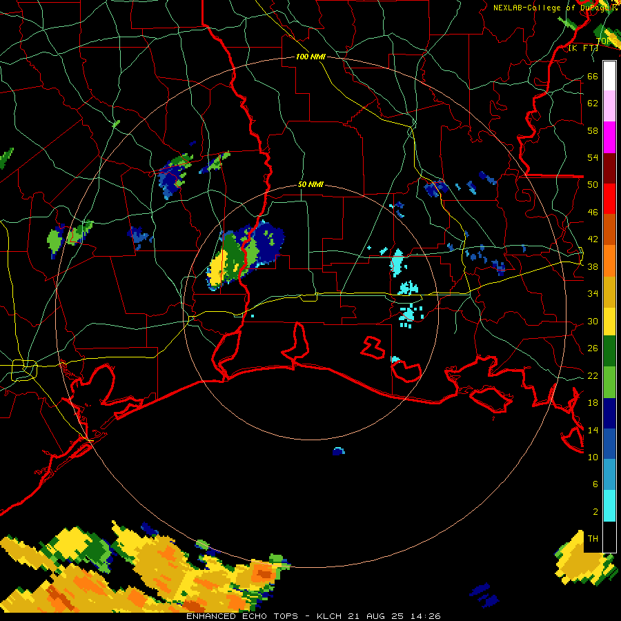621x621 pixels.
Task: Click the legend value "26"
Action: pyautogui.click(x=593, y=348)
